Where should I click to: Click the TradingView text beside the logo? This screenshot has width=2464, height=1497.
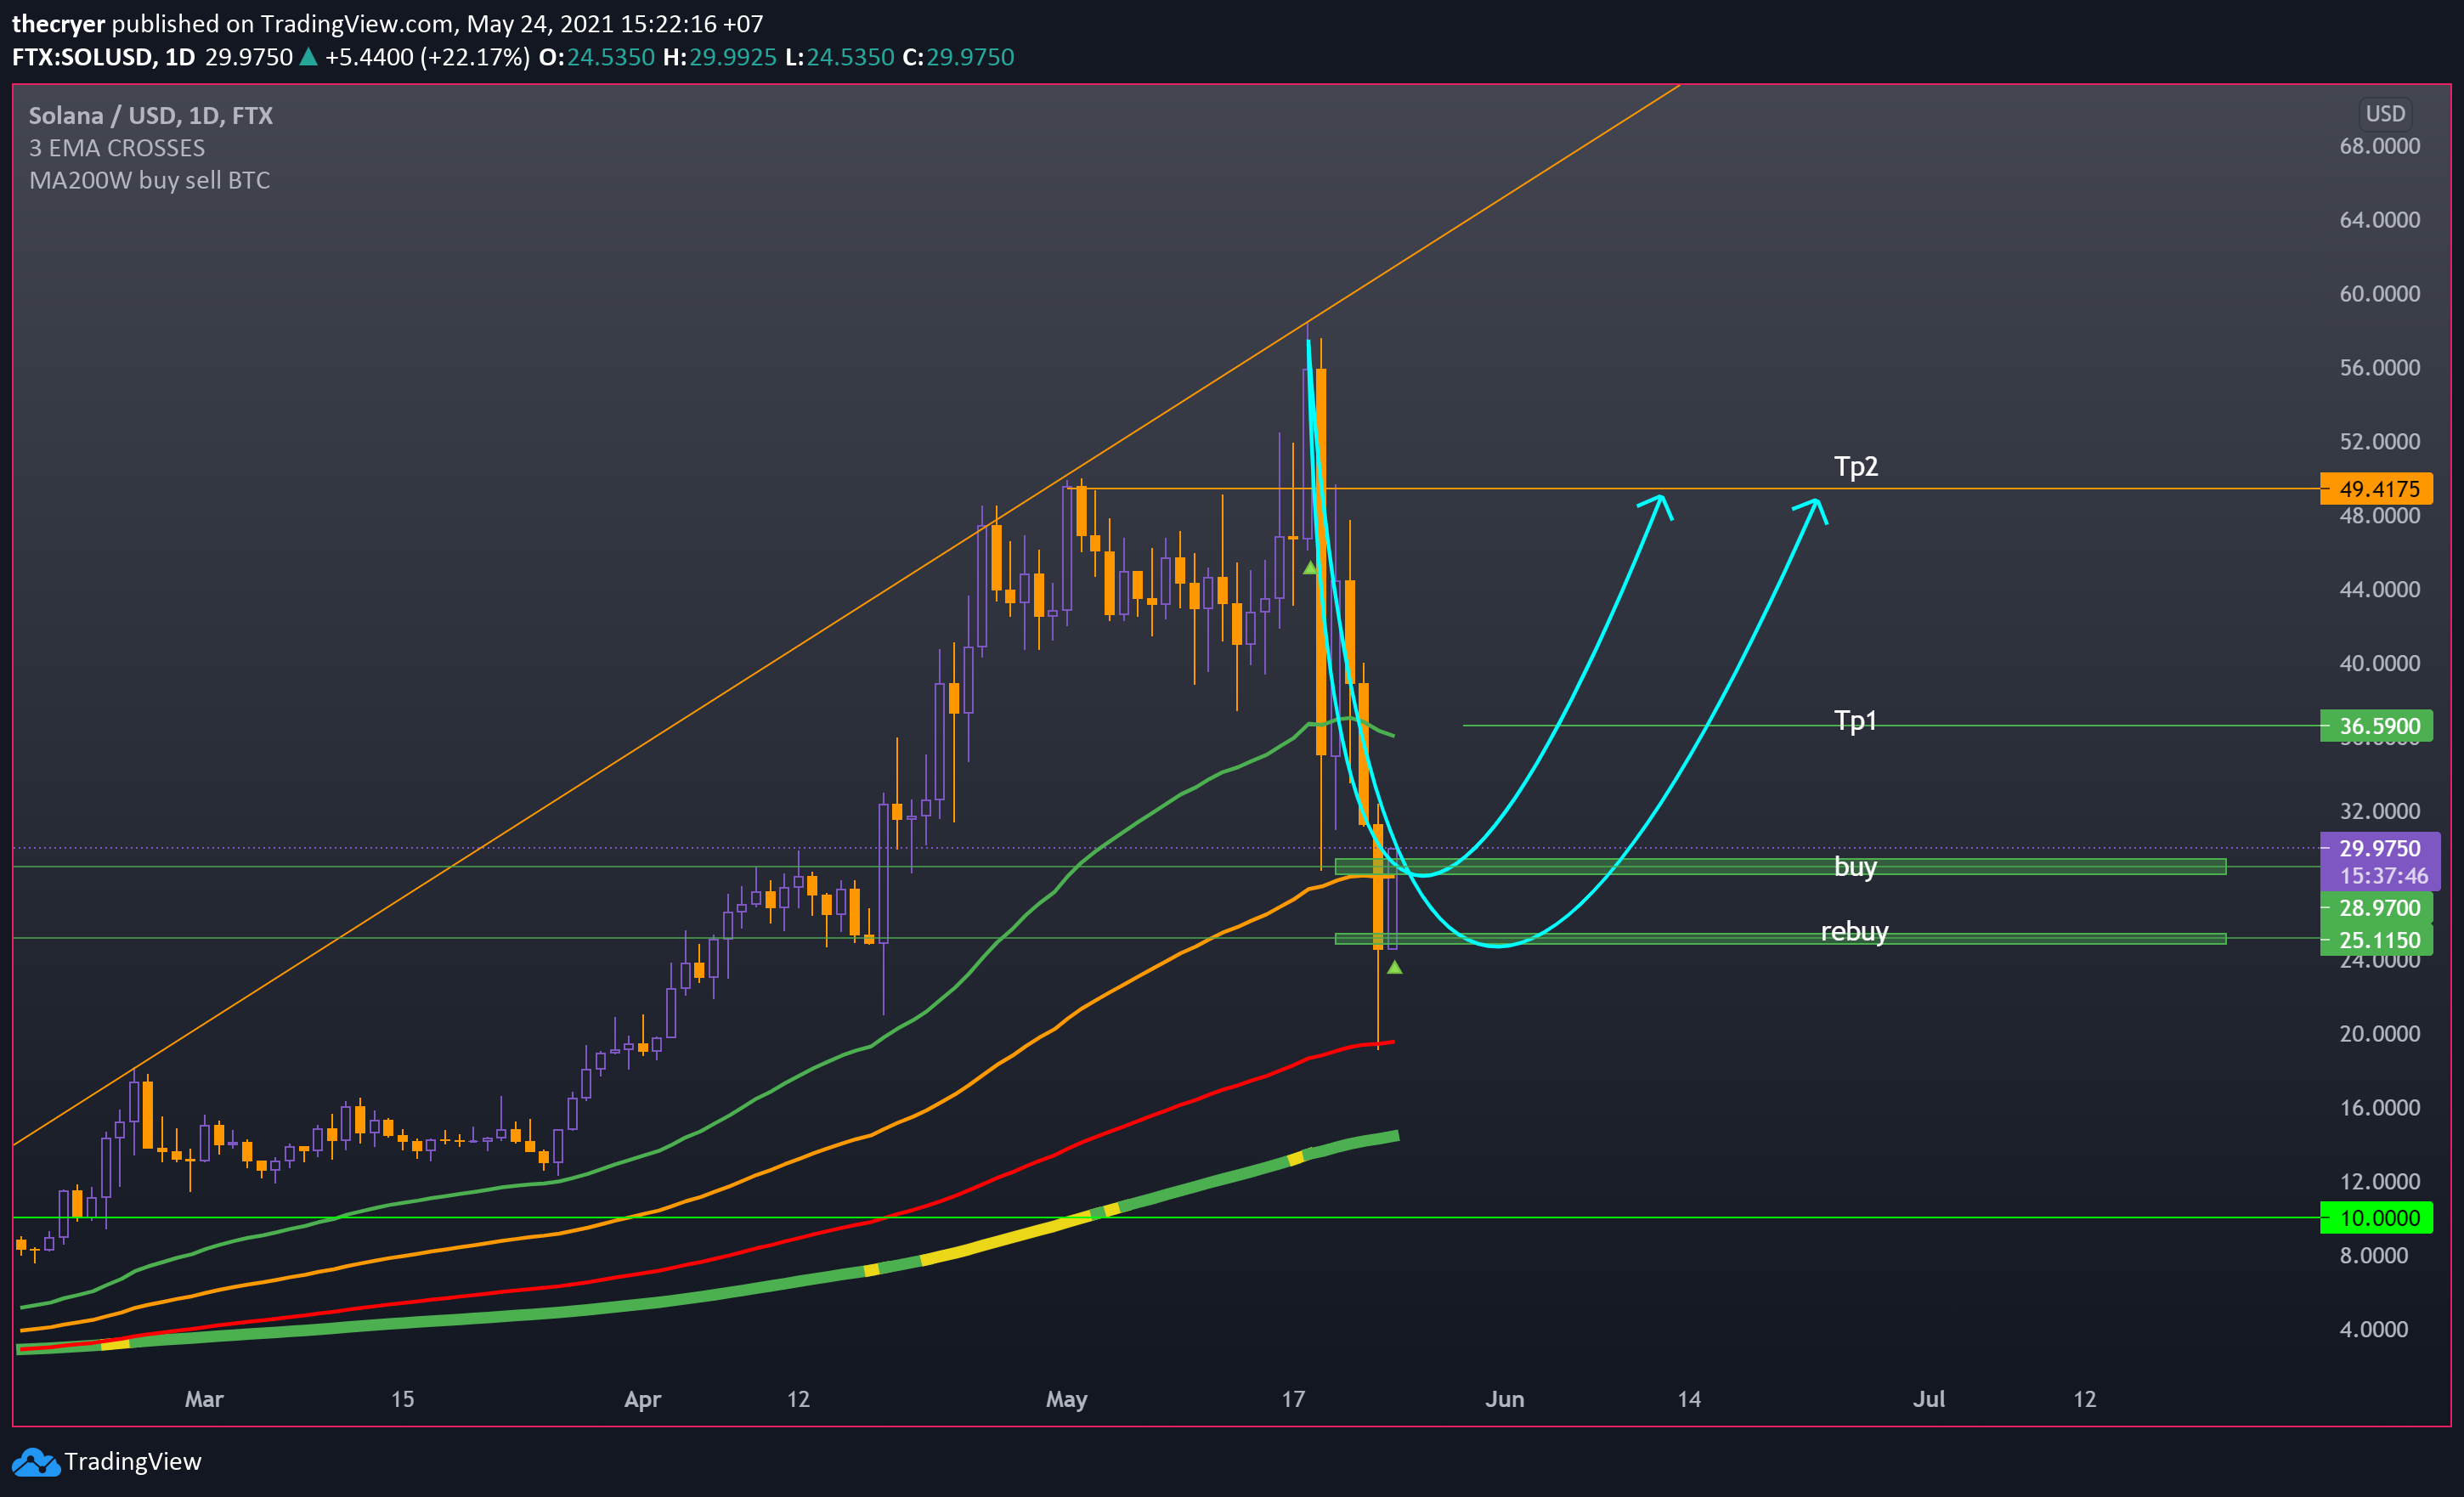tap(133, 1462)
